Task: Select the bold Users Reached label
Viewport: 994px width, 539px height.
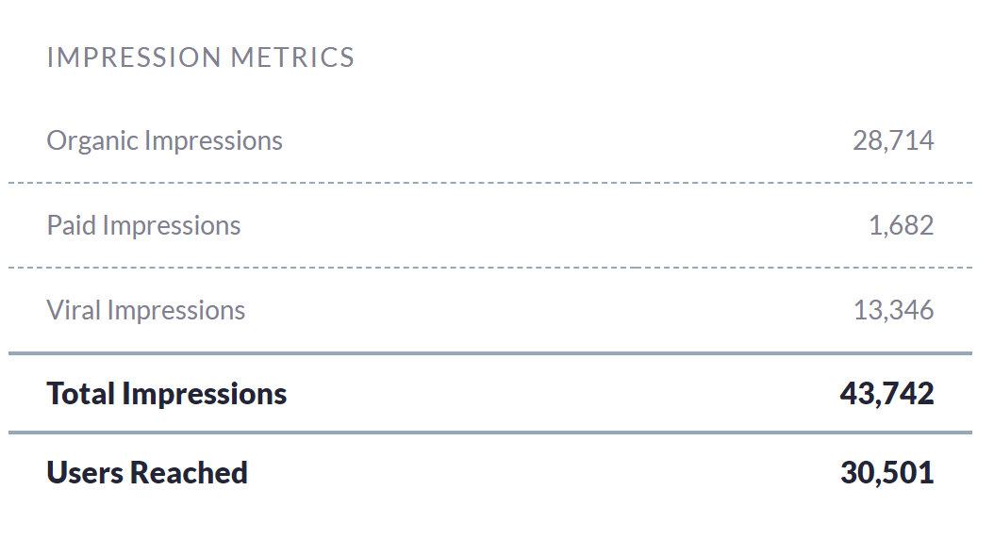Action: pos(146,473)
